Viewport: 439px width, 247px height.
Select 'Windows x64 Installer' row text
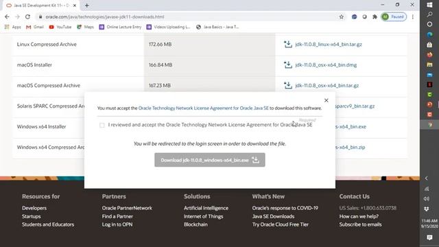pos(41,126)
